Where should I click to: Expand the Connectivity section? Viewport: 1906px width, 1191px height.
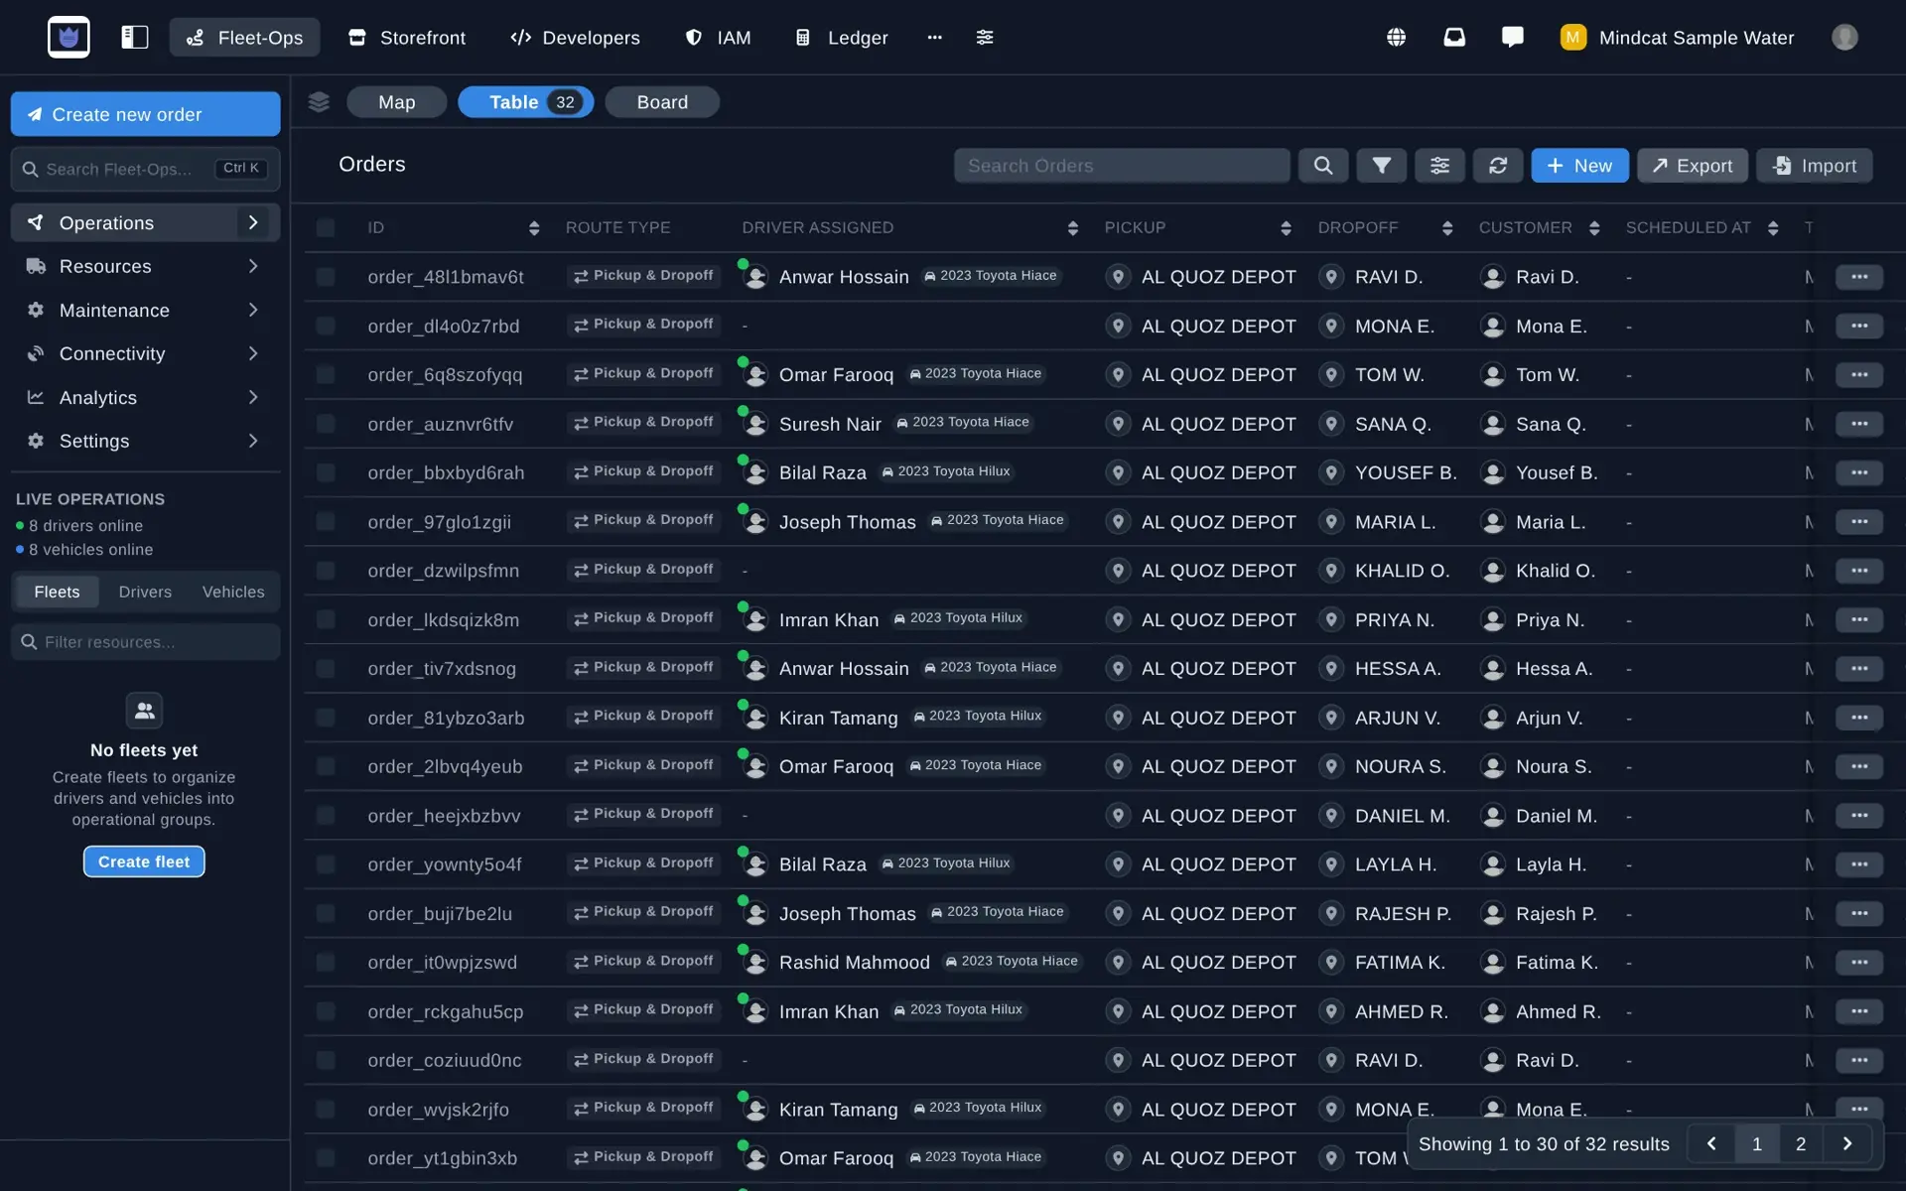click(x=145, y=353)
